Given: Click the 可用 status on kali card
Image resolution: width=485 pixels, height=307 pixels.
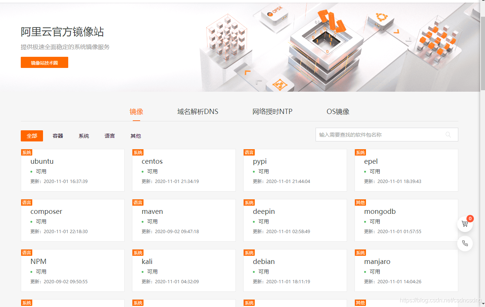Looking at the screenshot, I should click(152, 272).
